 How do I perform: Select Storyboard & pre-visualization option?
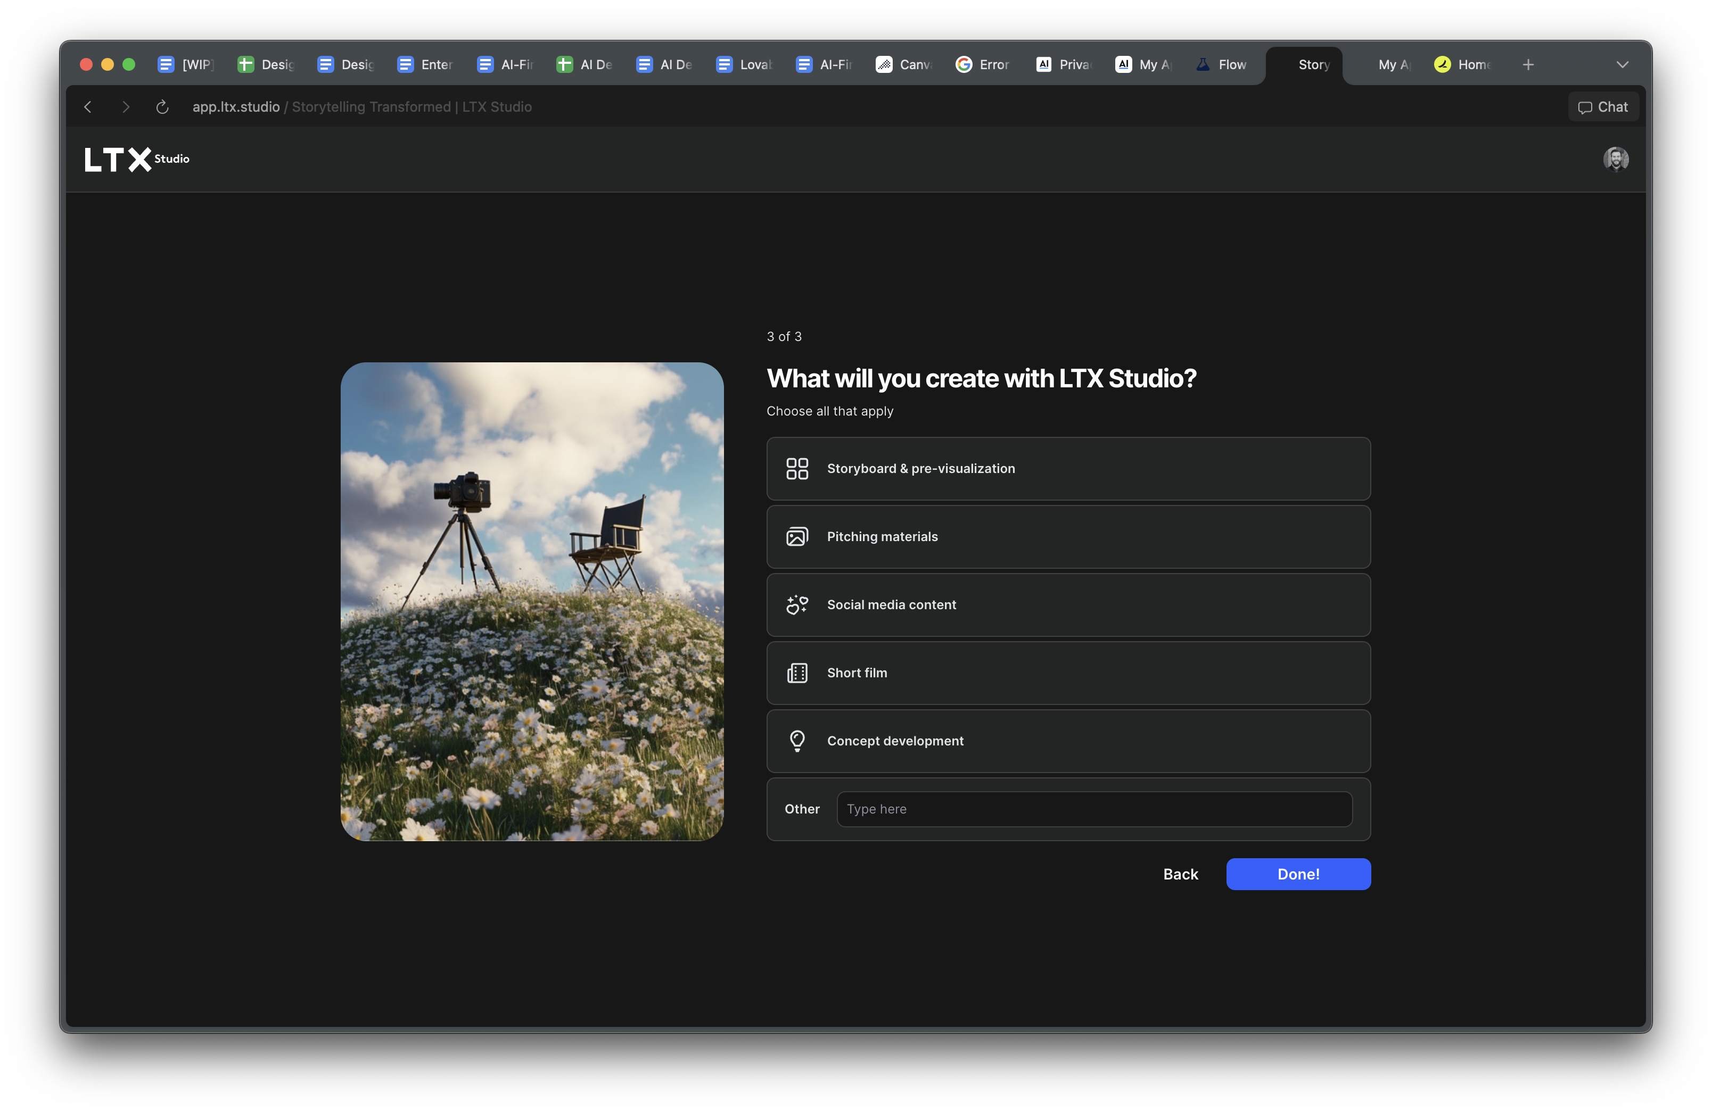coord(1068,469)
